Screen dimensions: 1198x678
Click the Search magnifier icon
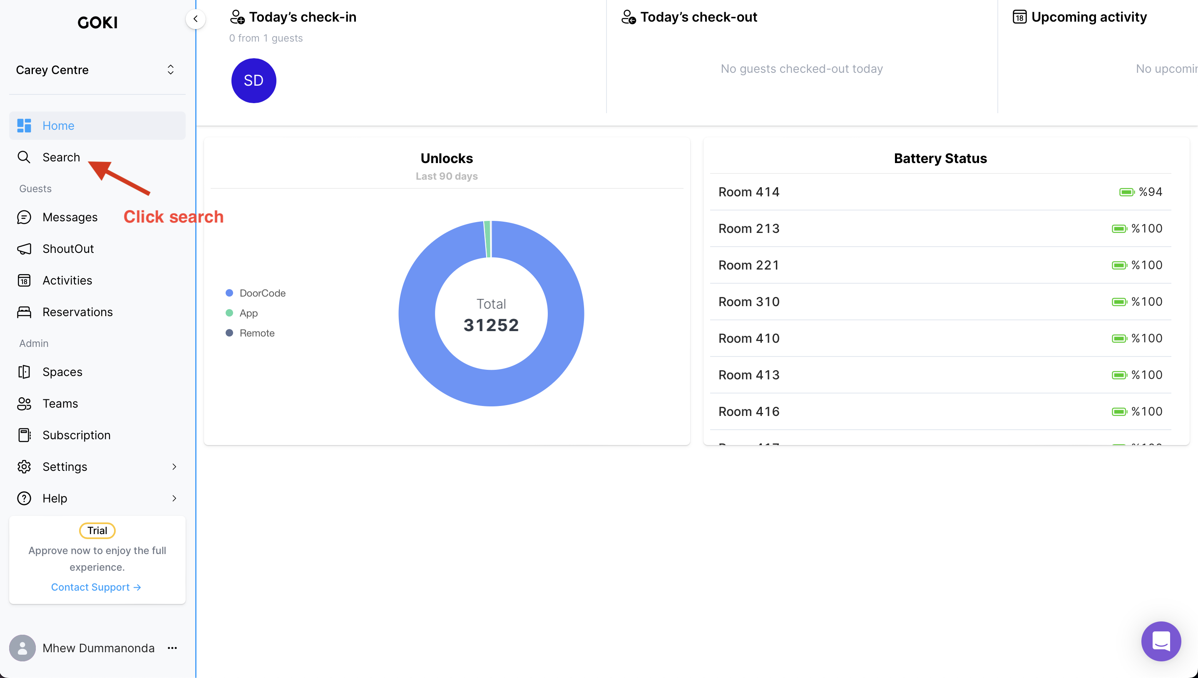click(24, 157)
